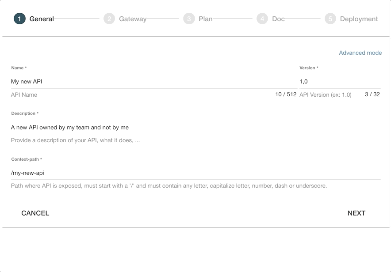Click the 'Path where API is exposed' hint

(x=169, y=186)
